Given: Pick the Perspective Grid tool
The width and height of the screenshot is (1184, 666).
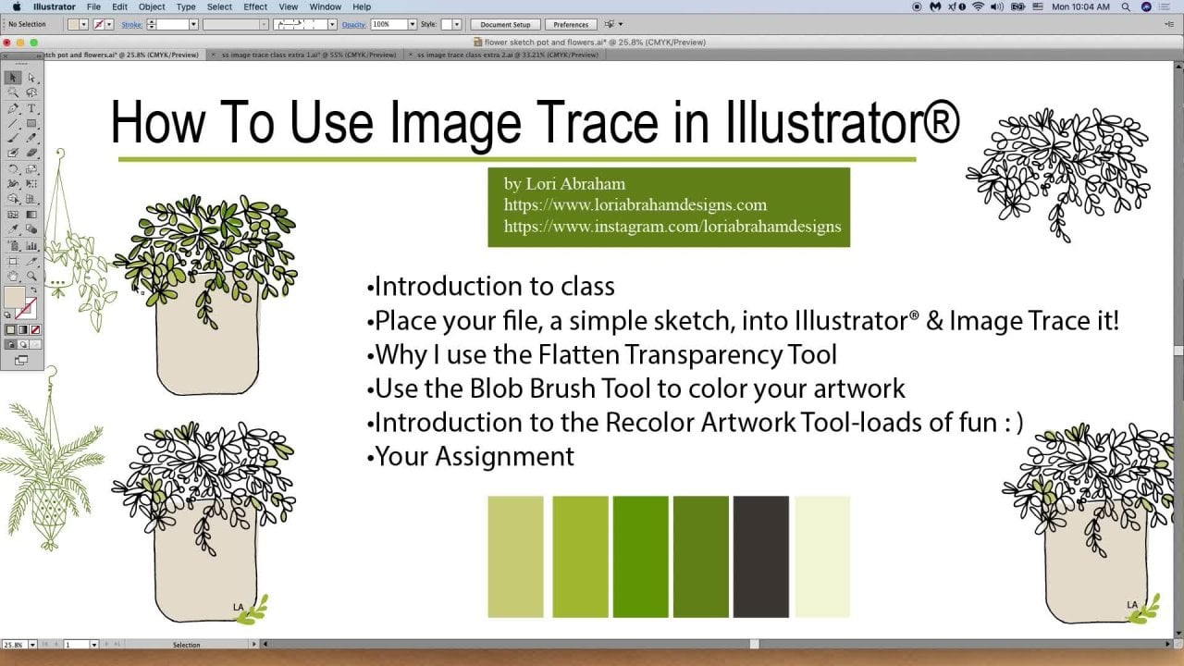Looking at the screenshot, I should [31, 197].
